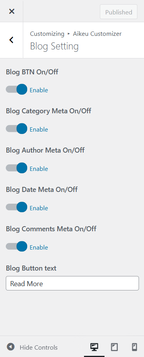Click Enable label under Blog BTN On/Off
This screenshot has height=357, width=144.
39,90
